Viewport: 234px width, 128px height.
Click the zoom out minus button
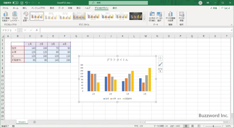pos(204,126)
